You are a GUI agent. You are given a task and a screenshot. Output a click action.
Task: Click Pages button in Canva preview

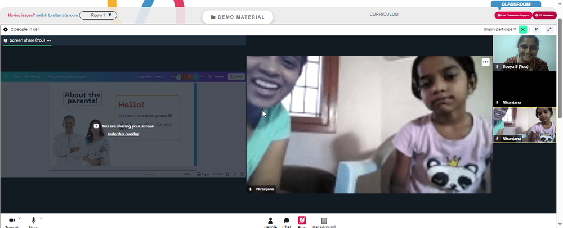tap(203, 174)
